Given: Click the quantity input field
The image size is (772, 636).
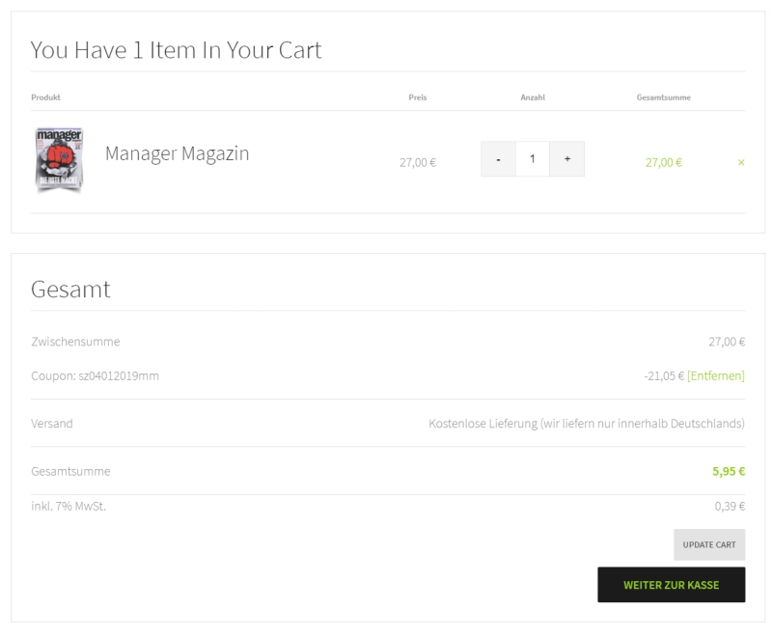Looking at the screenshot, I should tap(532, 159).
